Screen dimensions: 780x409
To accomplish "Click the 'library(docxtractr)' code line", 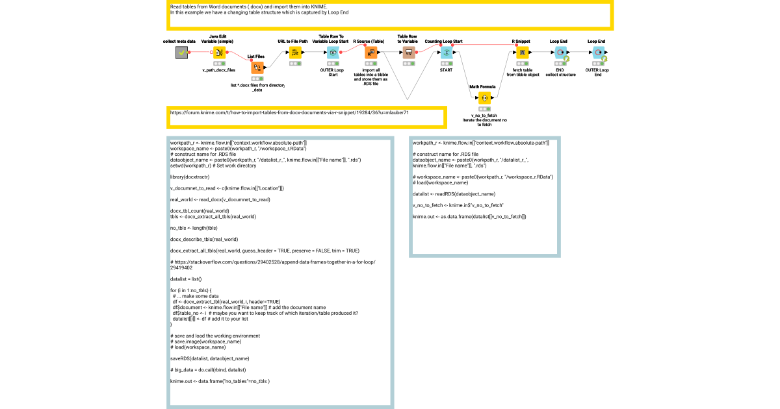I will point(190,177).
